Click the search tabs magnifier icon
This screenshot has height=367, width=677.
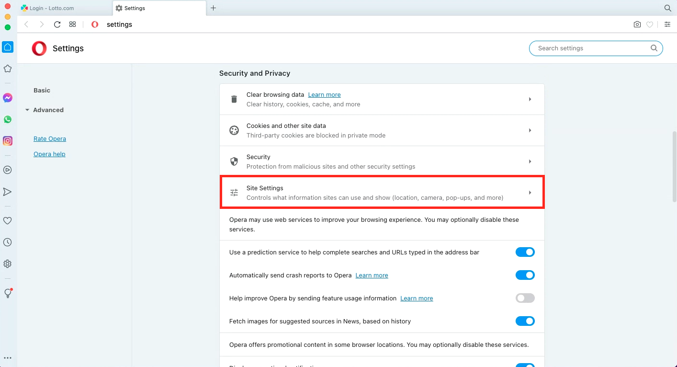tap(668, 8)
